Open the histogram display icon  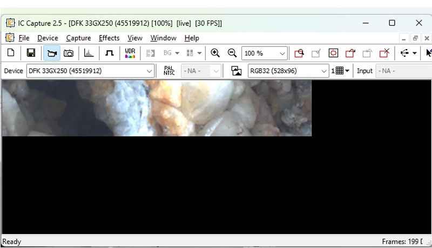(89, 53)
